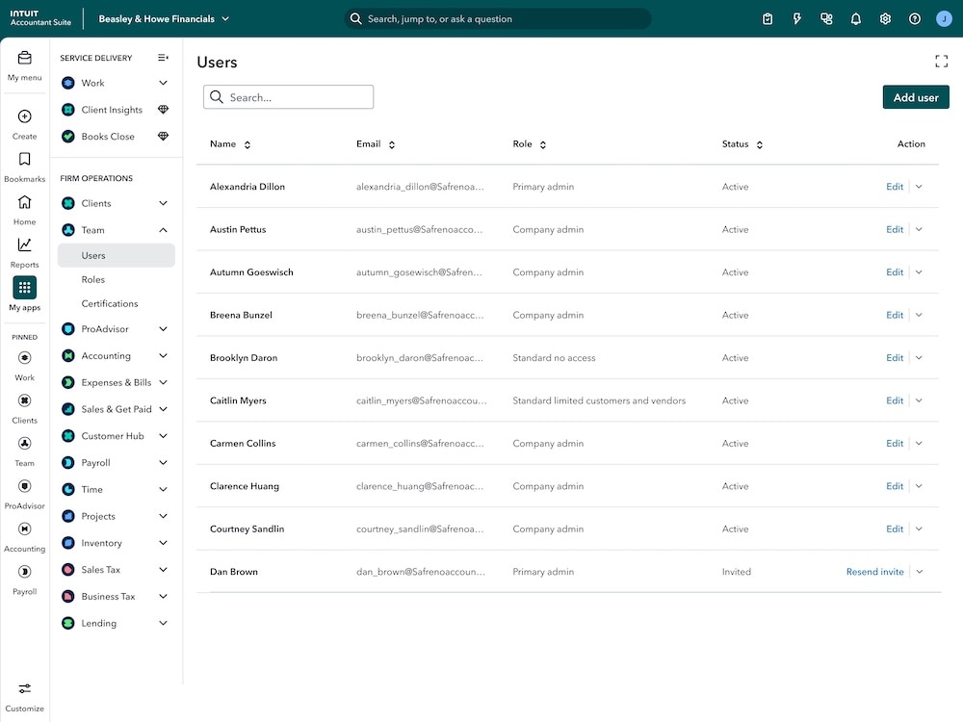Toggle sort order on the Name column
The width and height of the screenshot is (963, 722).
248,143
